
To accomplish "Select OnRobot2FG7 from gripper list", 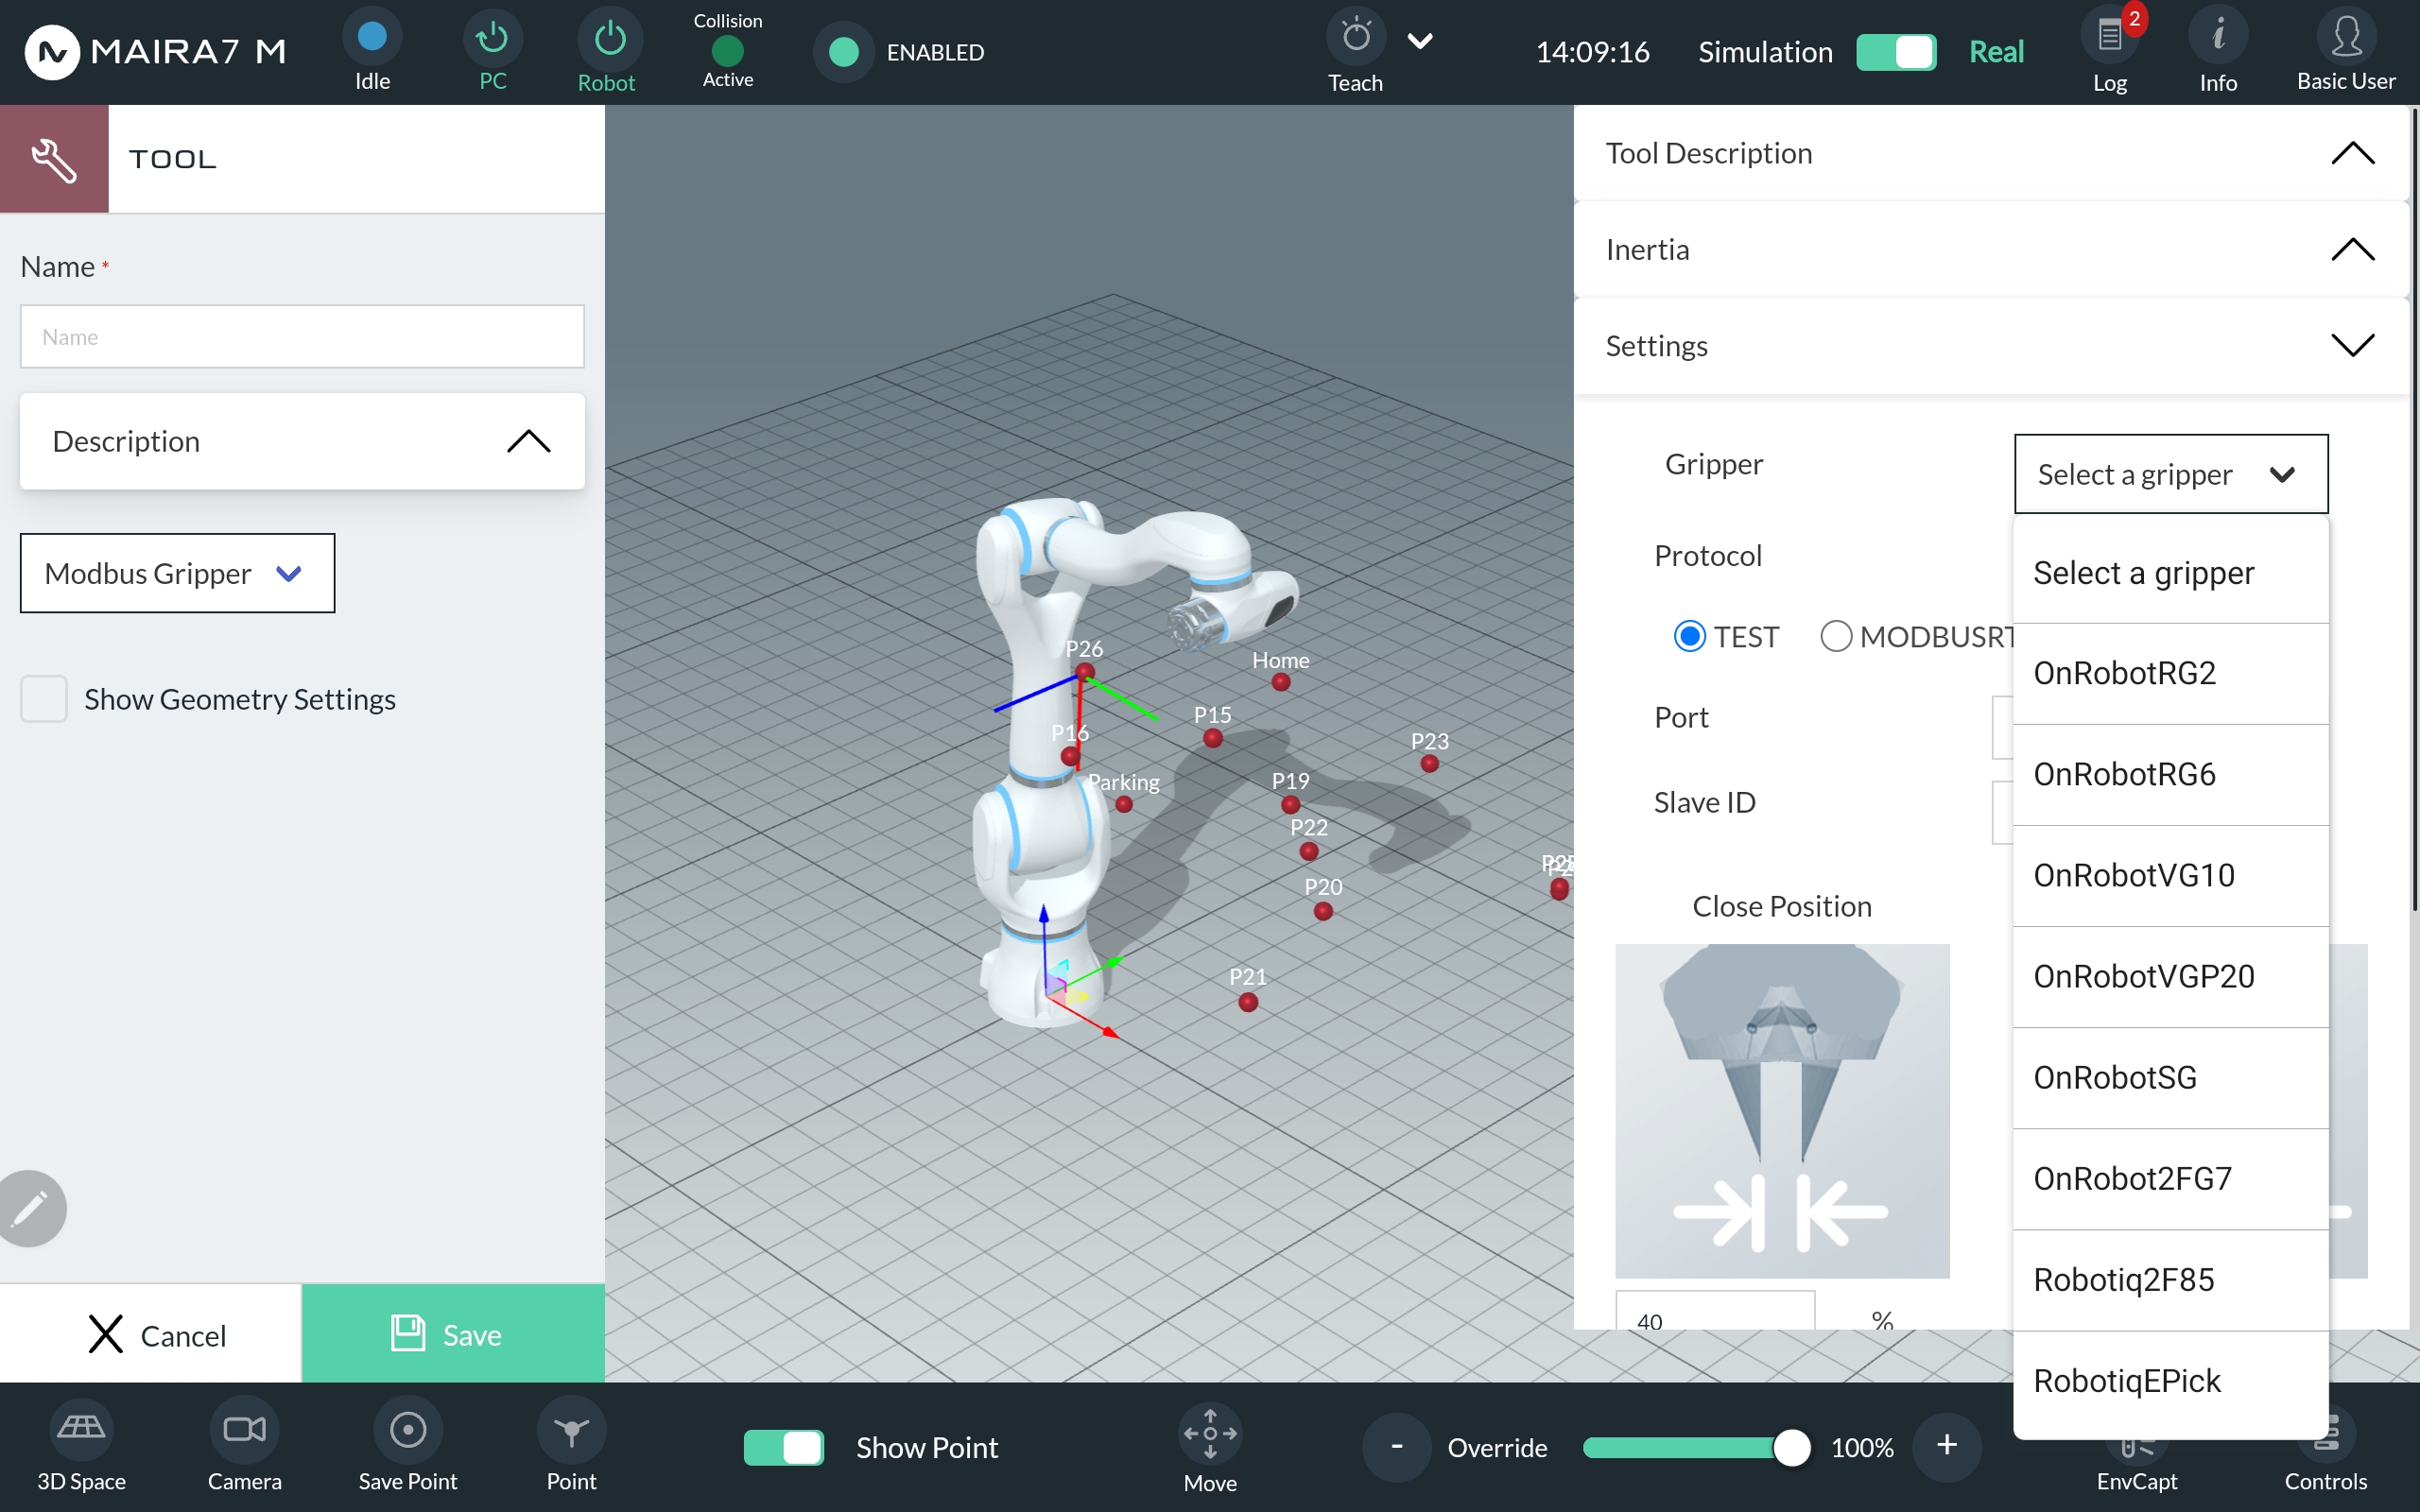I will tap(2171, 1178).
